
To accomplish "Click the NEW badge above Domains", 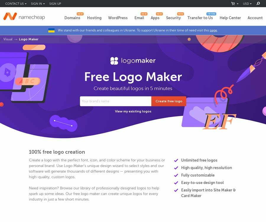I will 80,14.
